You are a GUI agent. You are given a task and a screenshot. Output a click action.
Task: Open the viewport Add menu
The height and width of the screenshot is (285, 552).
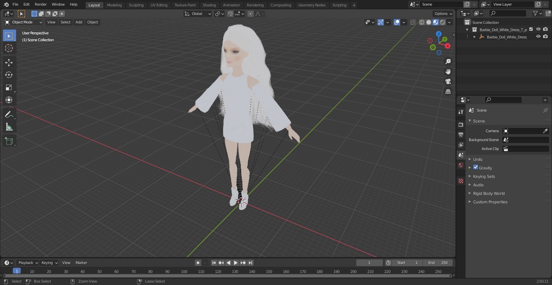coord(79,22)
